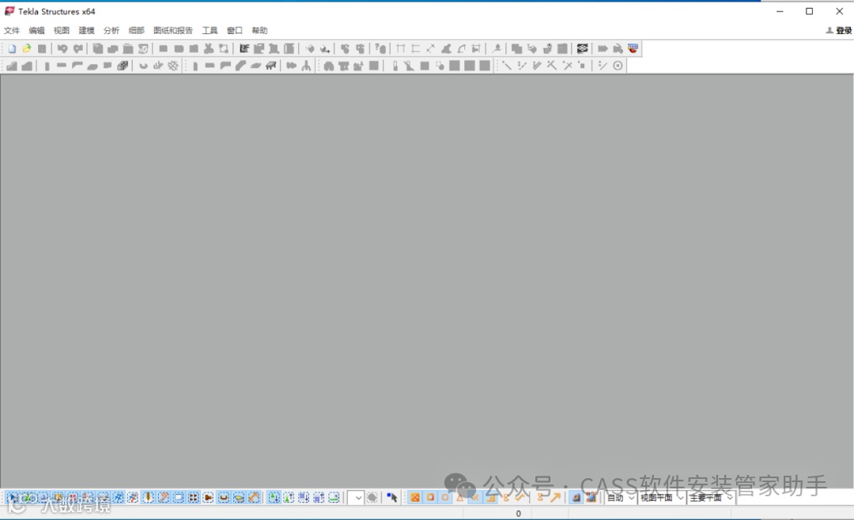Select the arc measure icon
This screenshot has width=854, height=520.
461,49
